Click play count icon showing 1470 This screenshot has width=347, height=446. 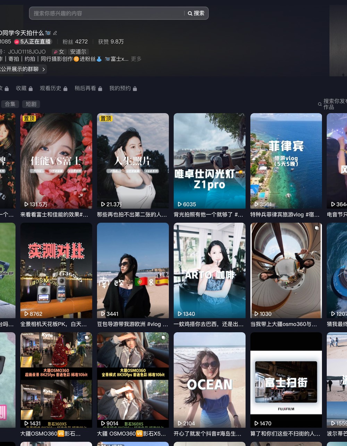coord(256,423)
